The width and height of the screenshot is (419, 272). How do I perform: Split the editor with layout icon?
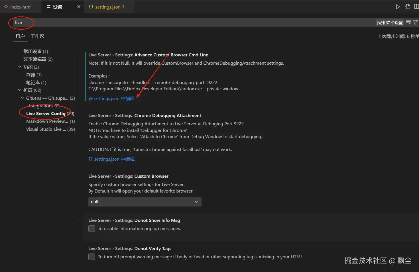tap(416, 7)
